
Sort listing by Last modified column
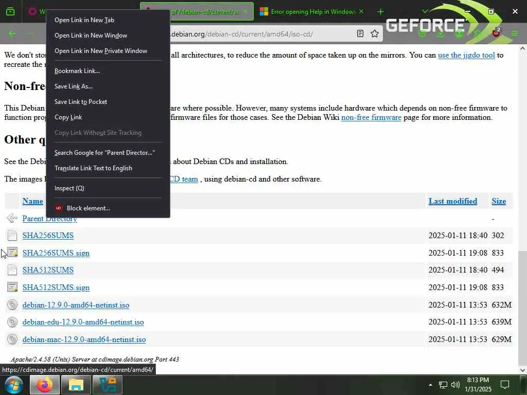tap(453, 201)
